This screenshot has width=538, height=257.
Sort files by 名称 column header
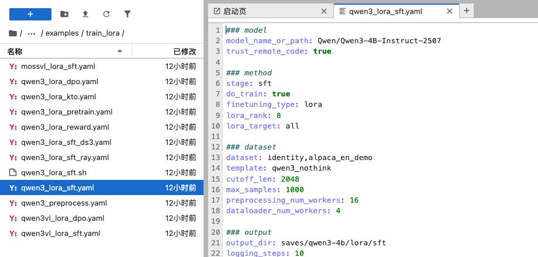(66, 51)
